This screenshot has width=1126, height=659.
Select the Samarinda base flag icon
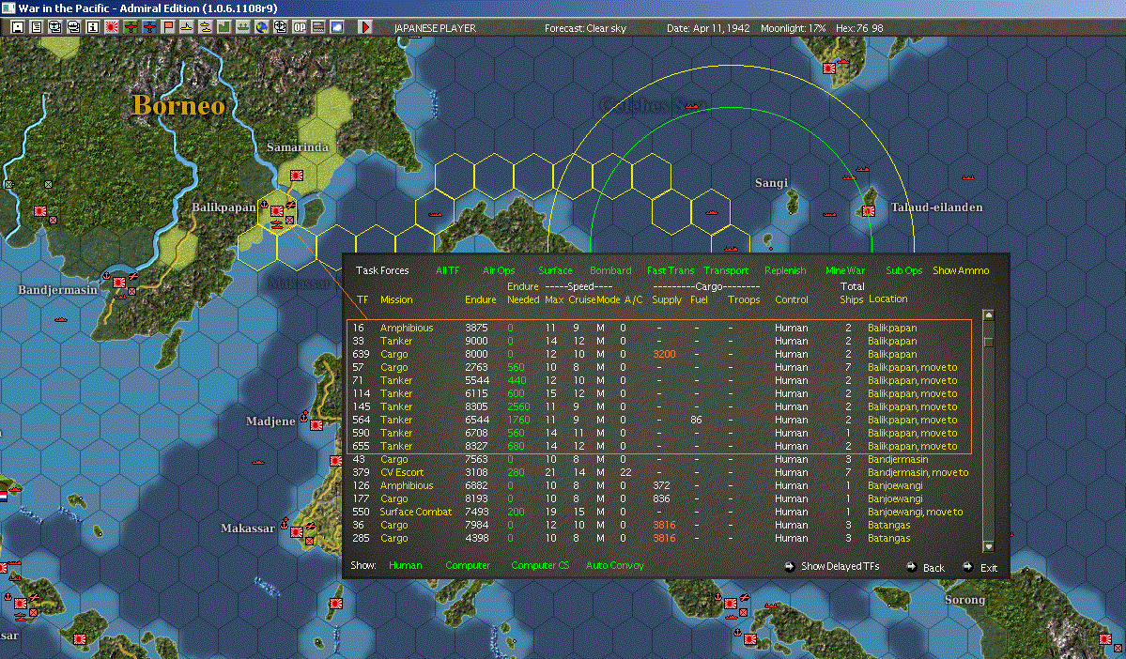(296, 176)
